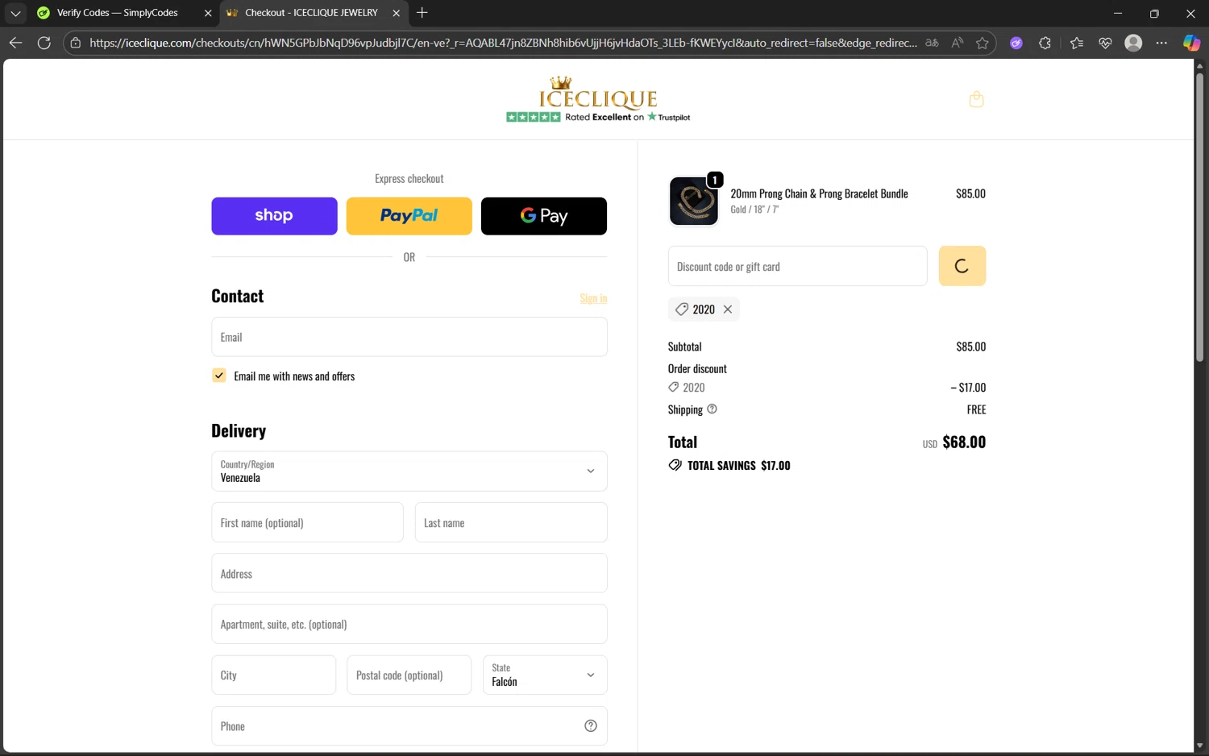Open the translate icon in address bar
Image resolution: width=1209 pixels, height=756 pixels.
coord(933,43)
